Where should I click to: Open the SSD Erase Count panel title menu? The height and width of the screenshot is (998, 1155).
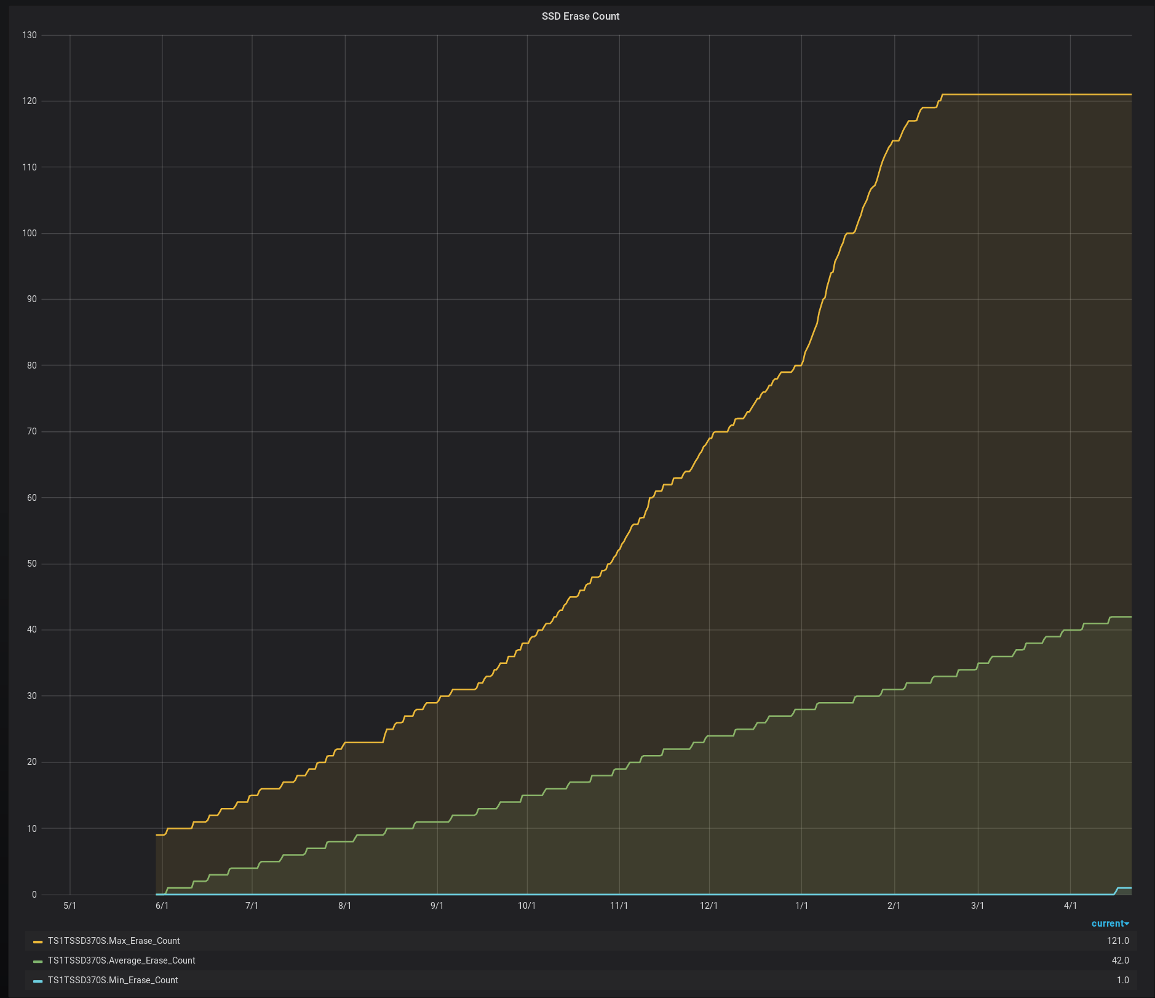[x=580, y=17]
